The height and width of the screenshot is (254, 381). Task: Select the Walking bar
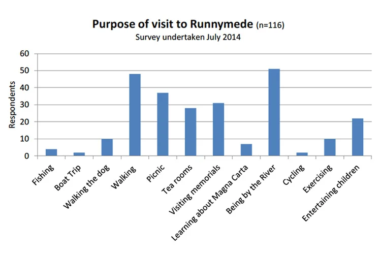point(135,115)
